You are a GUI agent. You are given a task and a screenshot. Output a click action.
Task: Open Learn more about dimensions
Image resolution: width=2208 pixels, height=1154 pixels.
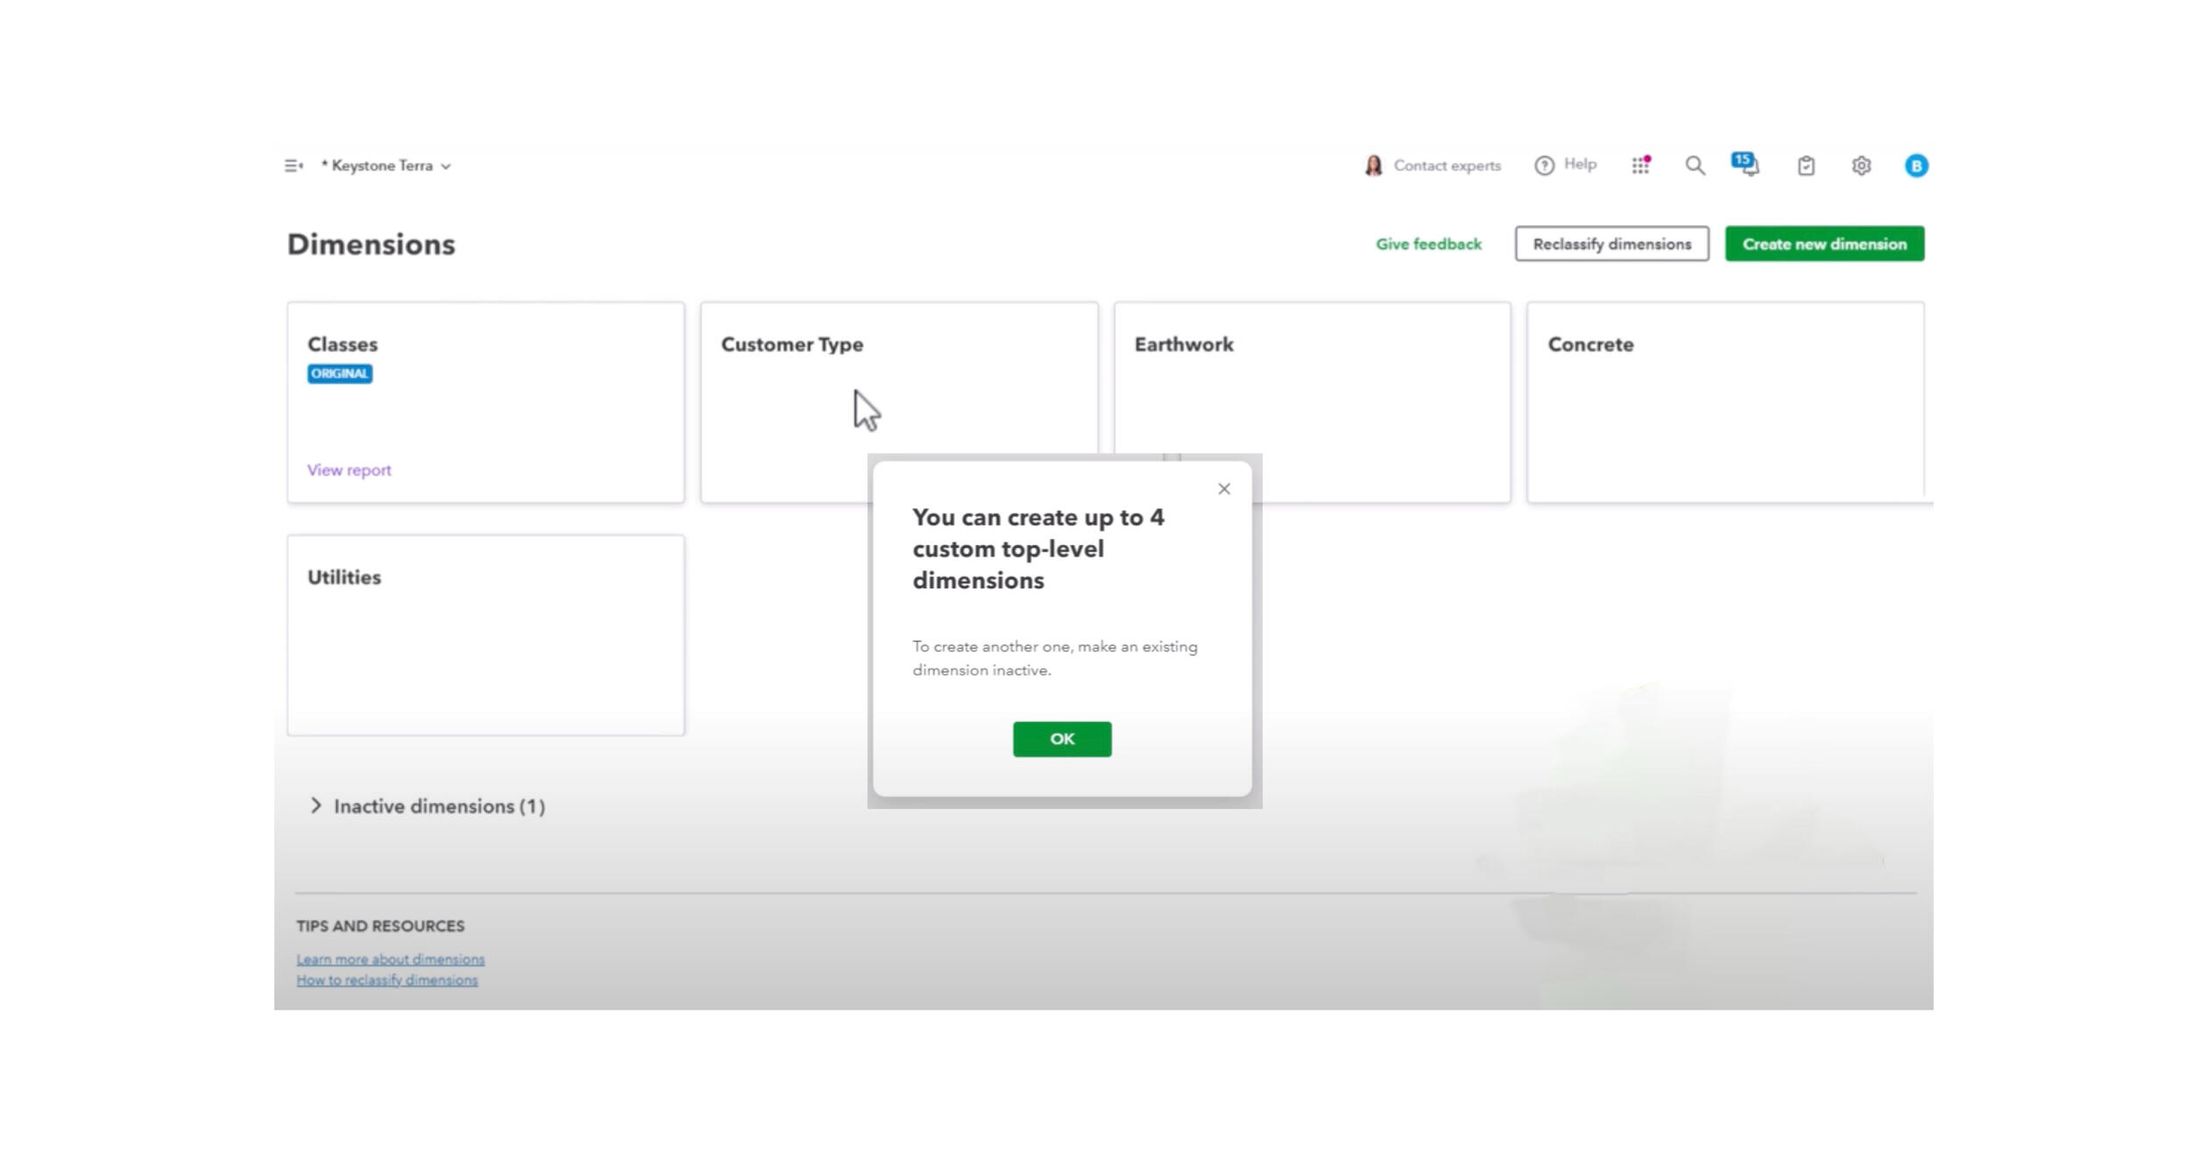click(x=390, y=959)
